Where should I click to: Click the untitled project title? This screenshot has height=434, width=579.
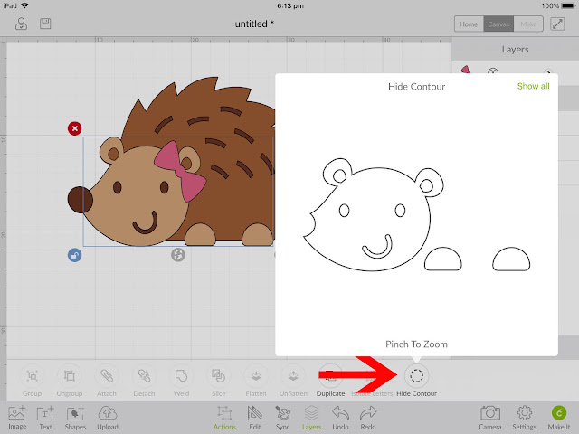click(x=254, y=24)
